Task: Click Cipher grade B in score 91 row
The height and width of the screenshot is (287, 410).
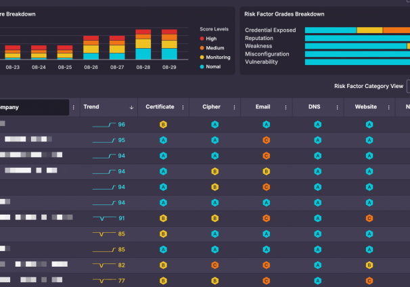Action: pyautogui.click(x=215, y=218)
